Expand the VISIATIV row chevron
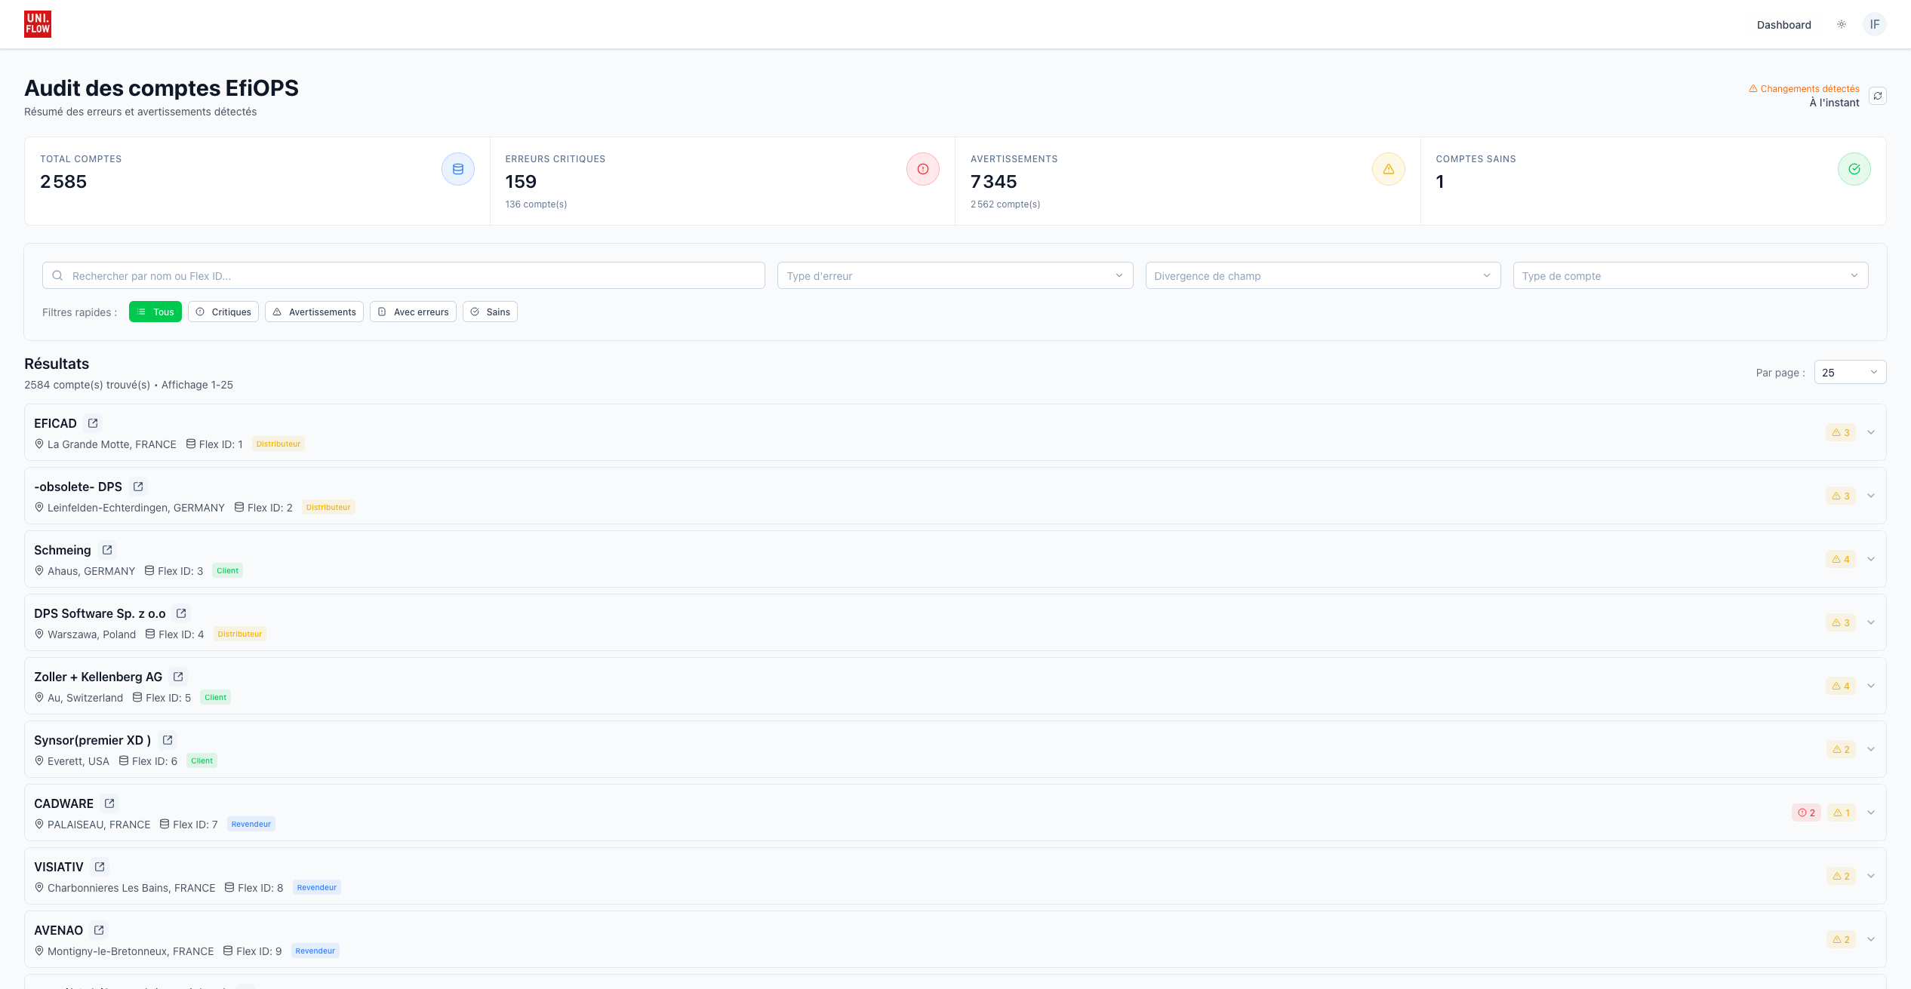Viewport: 1911px width, 989px height. 1871,876
